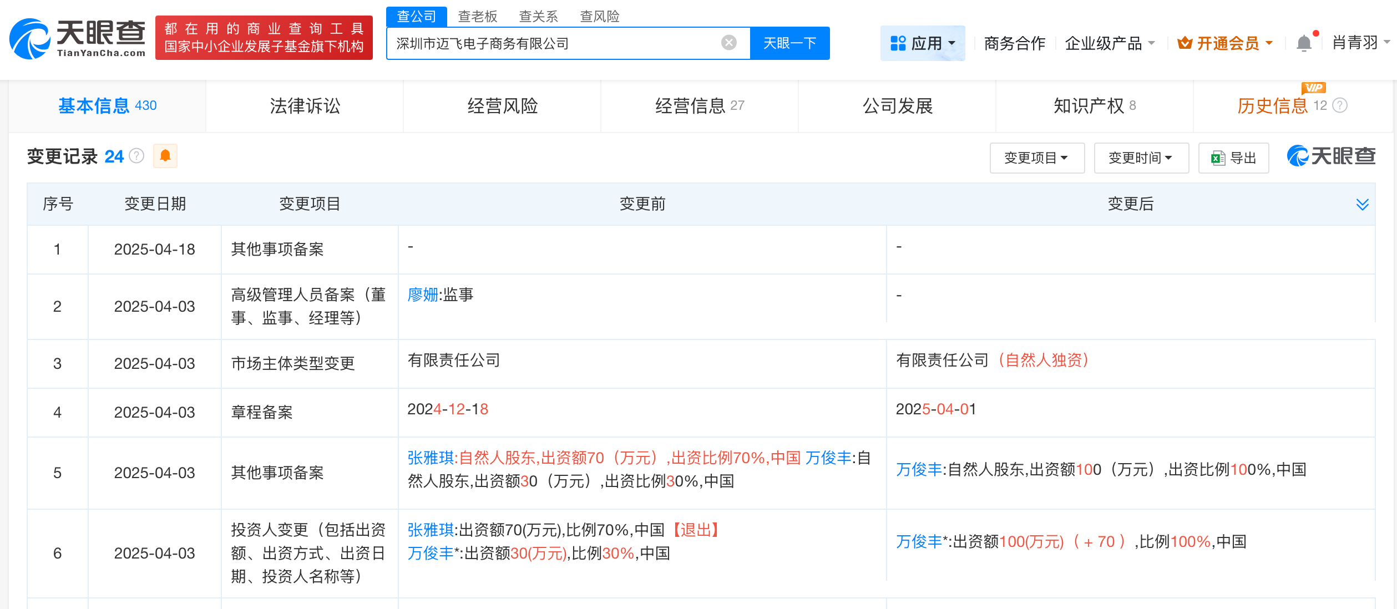
Task: Click the apps grid icon beside 应用
Action: click(x=899, y=43)
